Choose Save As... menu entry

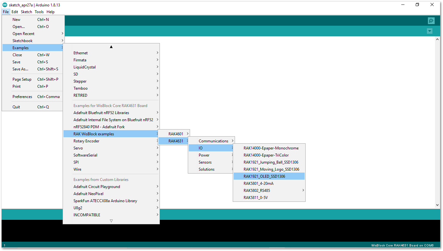(x=33, y=69)
